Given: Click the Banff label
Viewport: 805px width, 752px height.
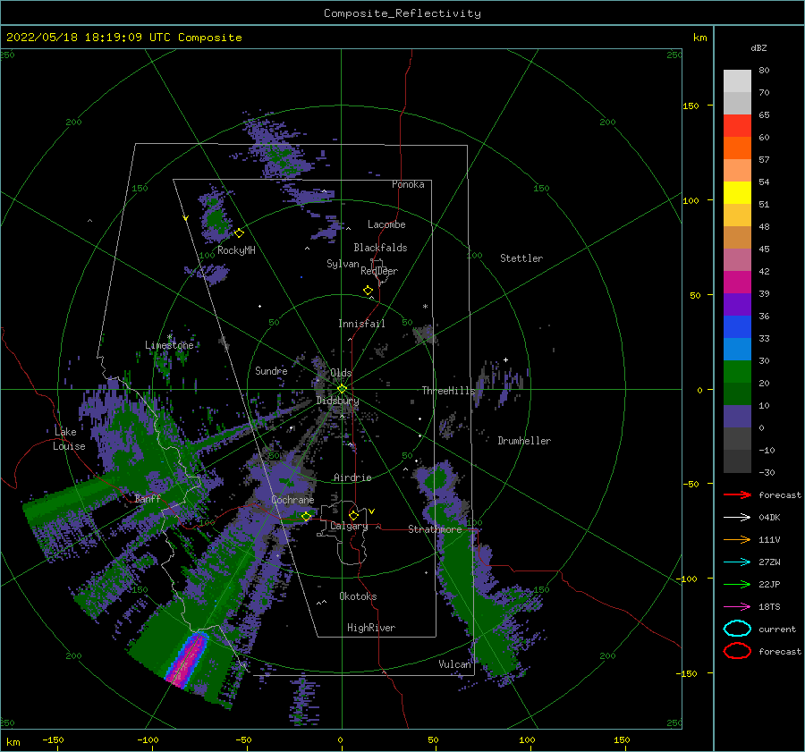Looking at the screenshot, I should click(x=148, y=498).
